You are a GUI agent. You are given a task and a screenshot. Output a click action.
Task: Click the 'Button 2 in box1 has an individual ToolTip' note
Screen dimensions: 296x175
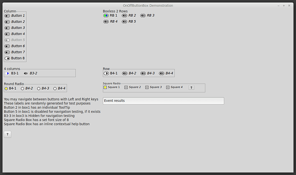37,107
